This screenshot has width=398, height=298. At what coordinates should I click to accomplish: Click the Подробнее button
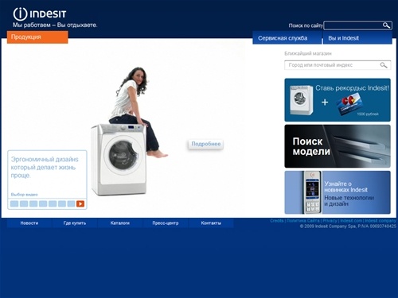click(x=206, y=144)
